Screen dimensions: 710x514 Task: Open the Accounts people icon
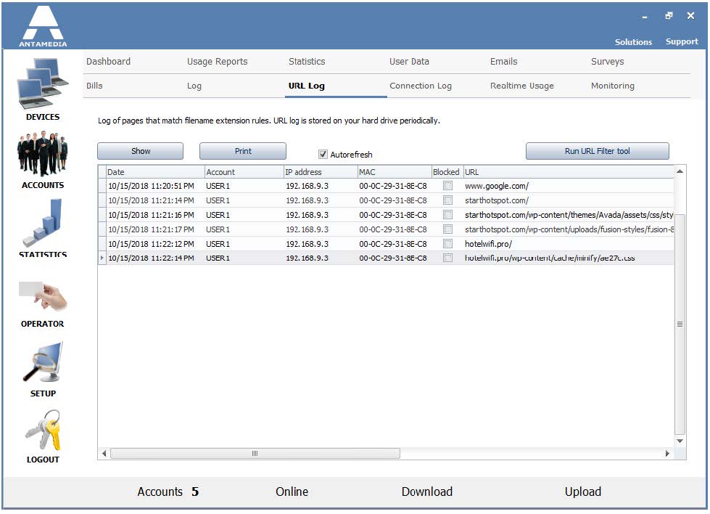43,154
